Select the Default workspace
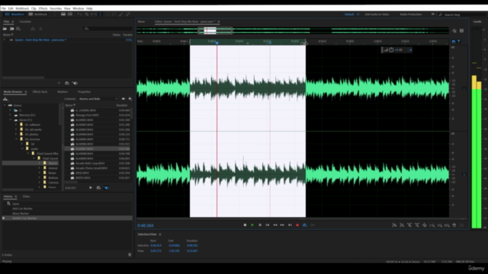 [x=349, y=14]
